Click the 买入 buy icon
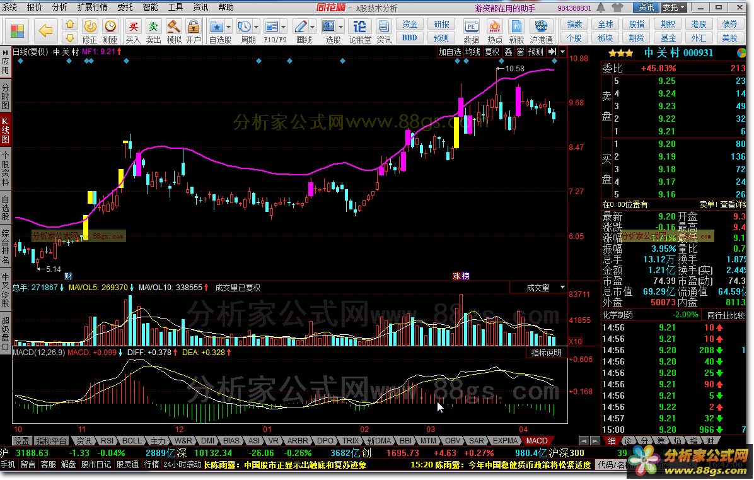Image resolution: width=754 pixels, height=480 pixels. [133, 26]
